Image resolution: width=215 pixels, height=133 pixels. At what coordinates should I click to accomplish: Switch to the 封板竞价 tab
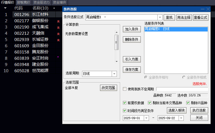pyautogui.click(x=24, y=2)
